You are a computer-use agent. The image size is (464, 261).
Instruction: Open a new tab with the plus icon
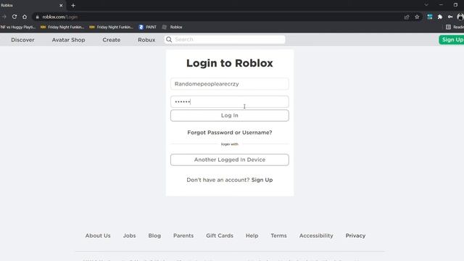pos(73,5)
